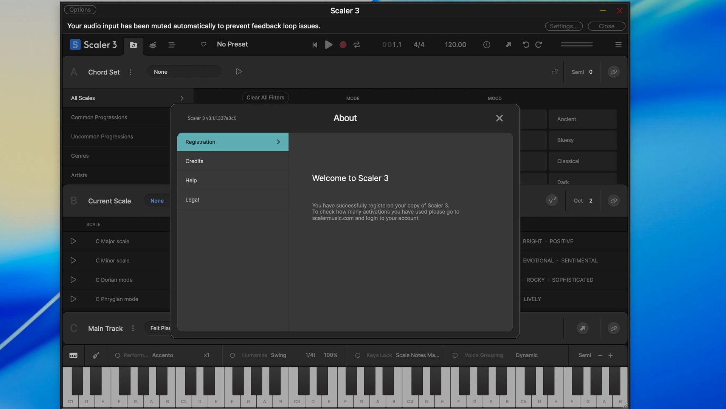
Task: Open the Felt Piano instrument dropdown
Action: pos(158,328)
